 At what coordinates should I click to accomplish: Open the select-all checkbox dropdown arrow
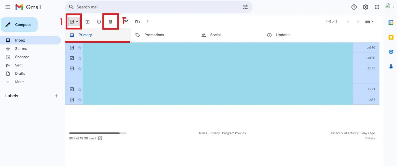77,22
